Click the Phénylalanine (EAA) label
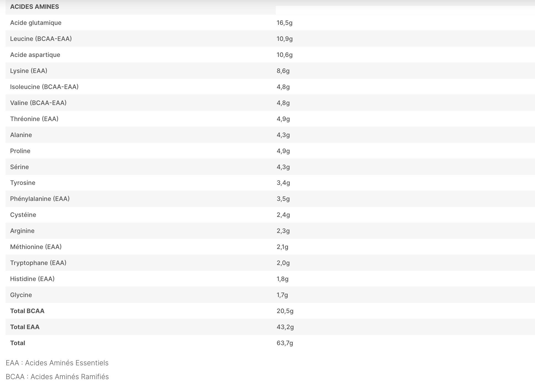 point(40,199)
